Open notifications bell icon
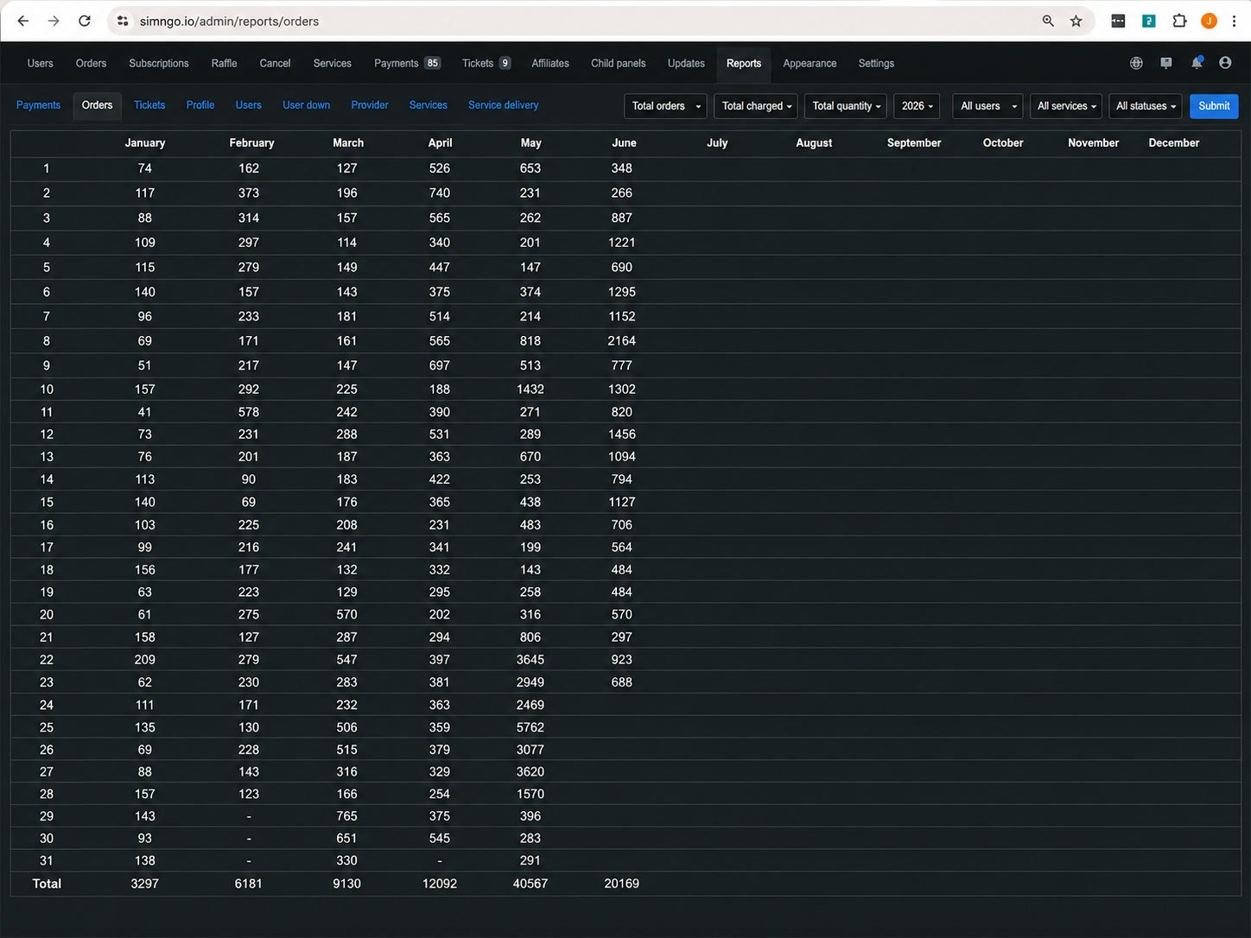The height and width of the screenshot is (938, 1251). point(1197,62)
